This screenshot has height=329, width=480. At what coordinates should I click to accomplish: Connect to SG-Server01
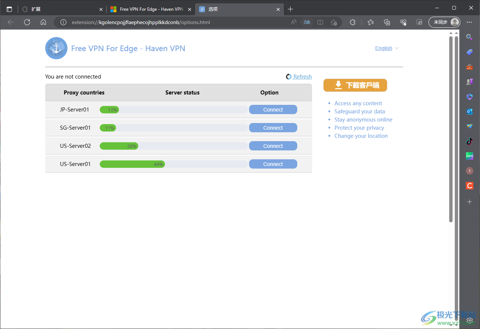273,128
